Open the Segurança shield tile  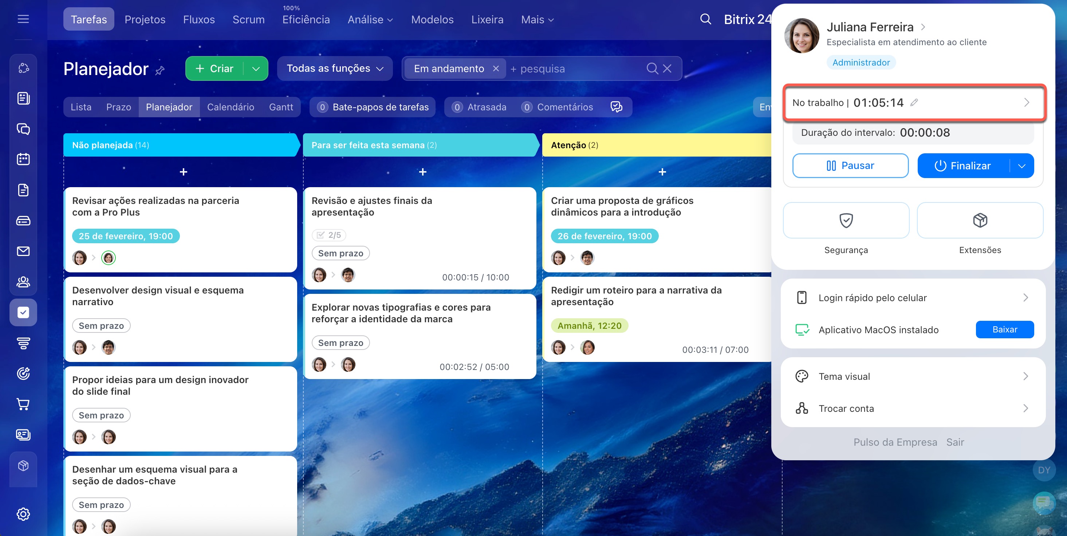tap(846, 220)
